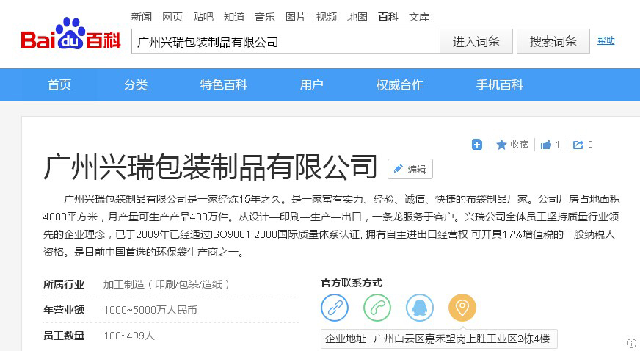
Task: Select the orange location address icon
Action: (x=462, y=308)
